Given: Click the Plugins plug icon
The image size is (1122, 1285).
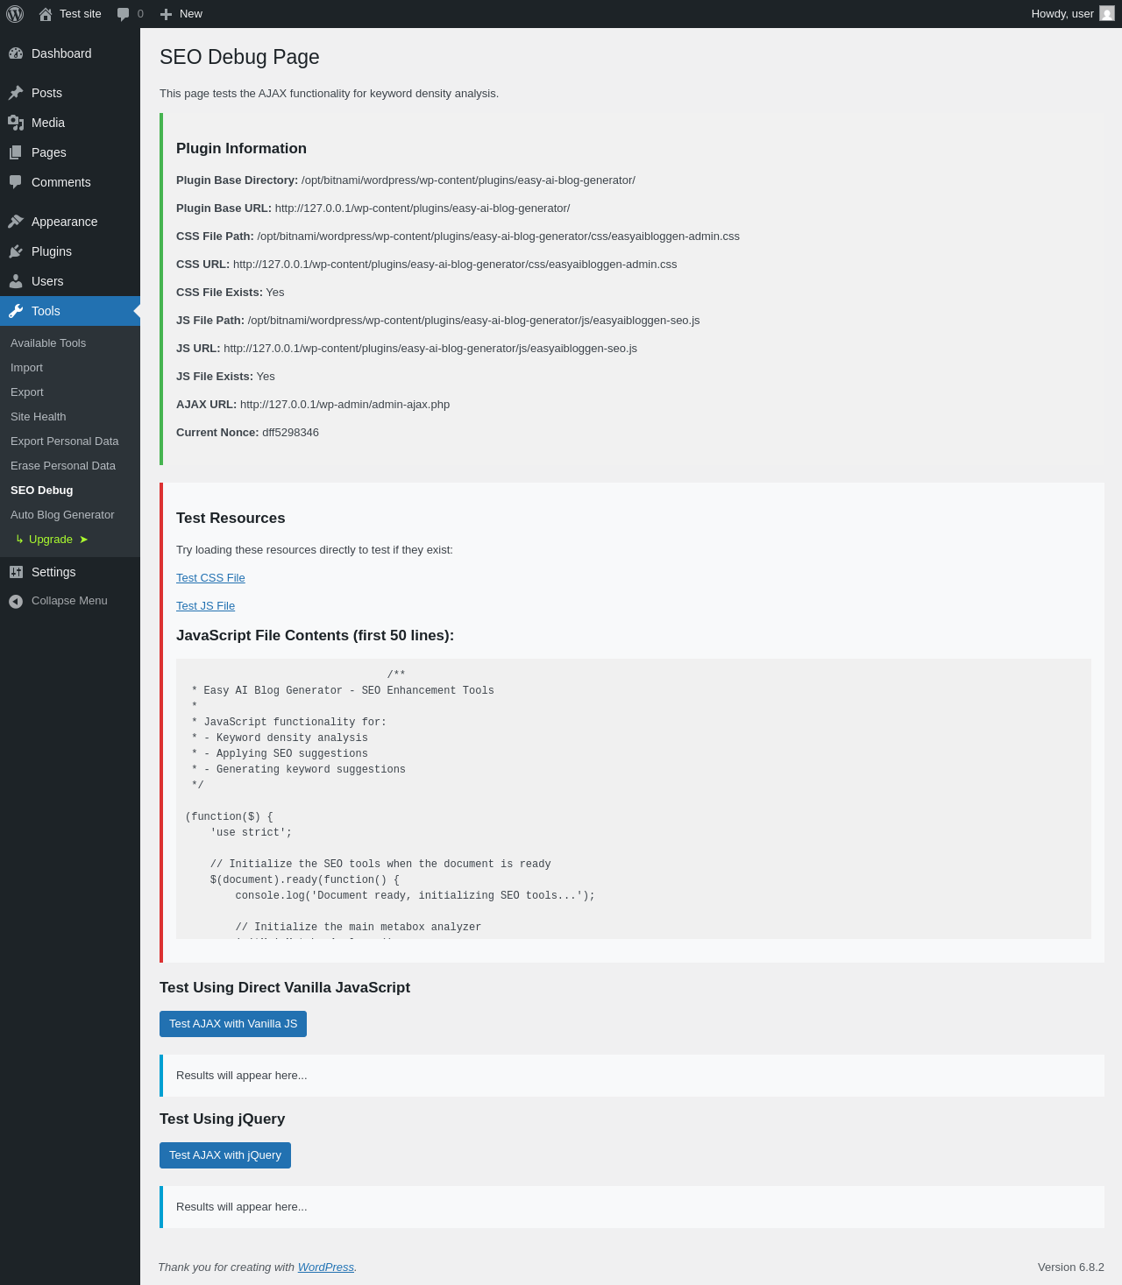Looking at the screenshot, I should (x=16, y=251).
